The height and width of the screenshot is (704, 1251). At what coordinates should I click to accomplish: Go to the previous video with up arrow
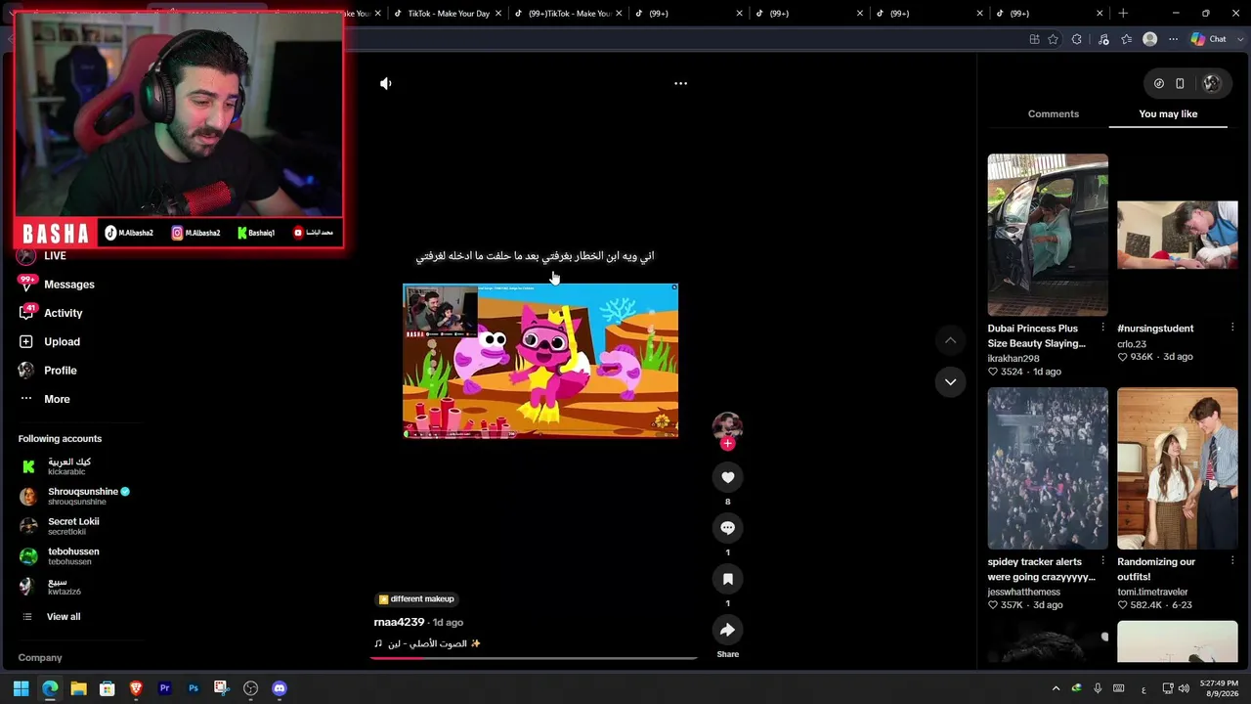[950, 340]
